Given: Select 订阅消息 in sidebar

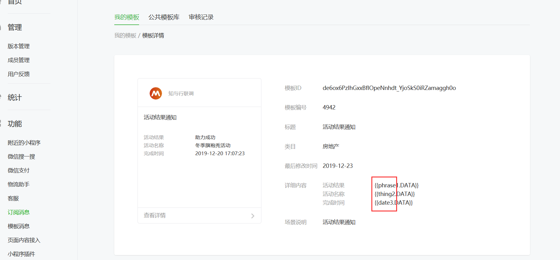Looking at the screenshot, I should pyautogui.click(x=19, y=212).
